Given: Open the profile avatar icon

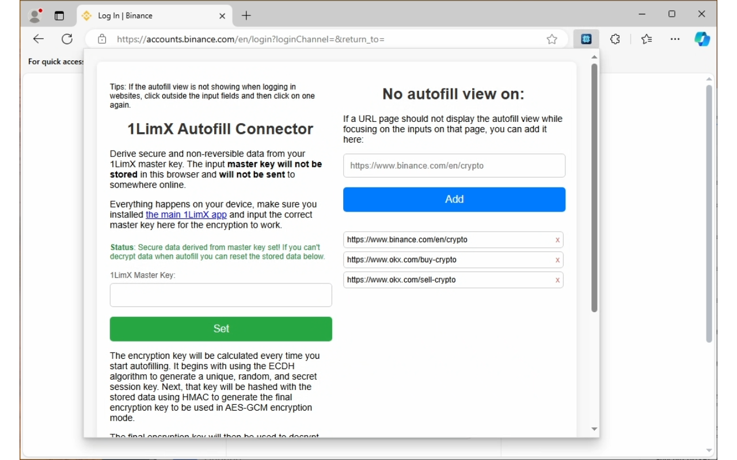Looking at the screenshot, I should point(36,16).
